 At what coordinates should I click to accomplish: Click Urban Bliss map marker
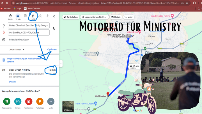coord(139,32)
